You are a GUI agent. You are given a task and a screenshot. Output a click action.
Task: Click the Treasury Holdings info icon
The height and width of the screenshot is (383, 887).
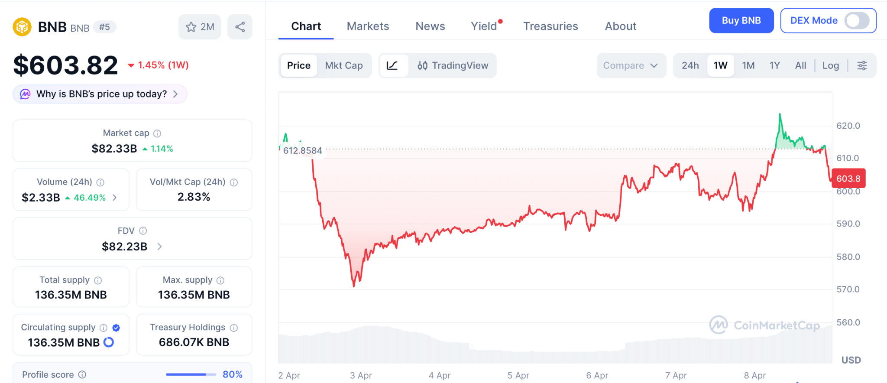pos(234,328)
